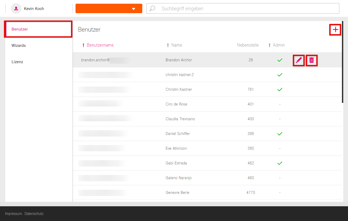Screen dimensions: 348x221
Task: Click the sort arrow beside Benutzername
Action: click(83, 45)
